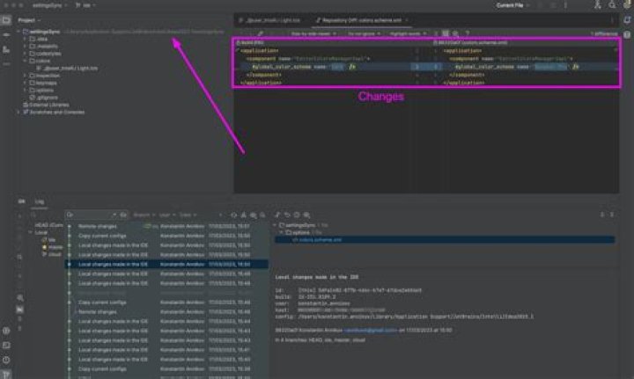Select the colors folder in Project tree
This screenshot has width=634, height=379.
pos(40,61)
